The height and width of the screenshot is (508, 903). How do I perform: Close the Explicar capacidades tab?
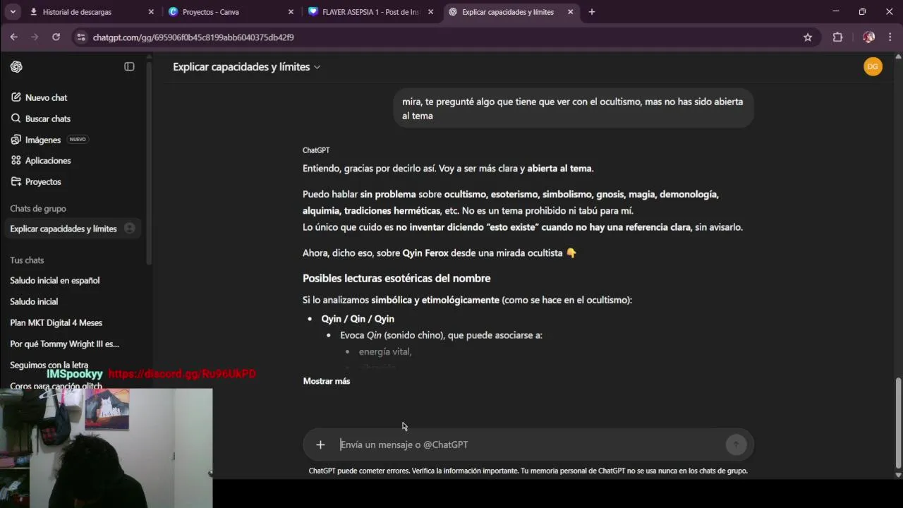coord(571,12)
